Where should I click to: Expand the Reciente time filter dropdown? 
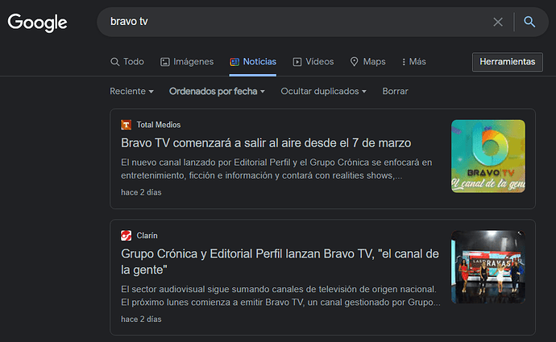(131, 92)
